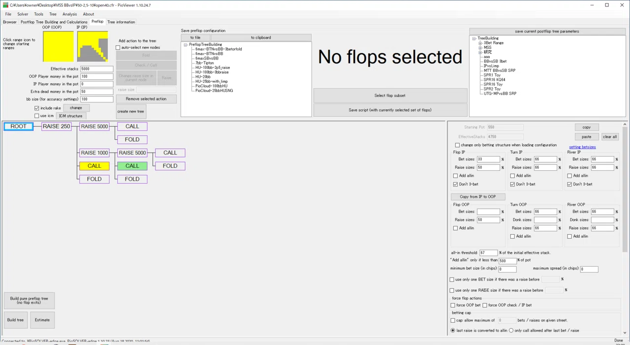
Task: Select 6max-SBvsBB preflop configuration
Action: coord(207,58)
